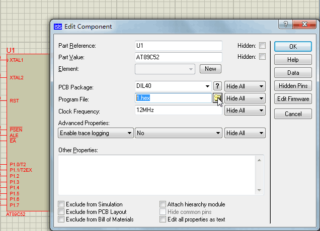Browse for program file with folder icon
320x231 pixels.
click(x=217, y=98)
